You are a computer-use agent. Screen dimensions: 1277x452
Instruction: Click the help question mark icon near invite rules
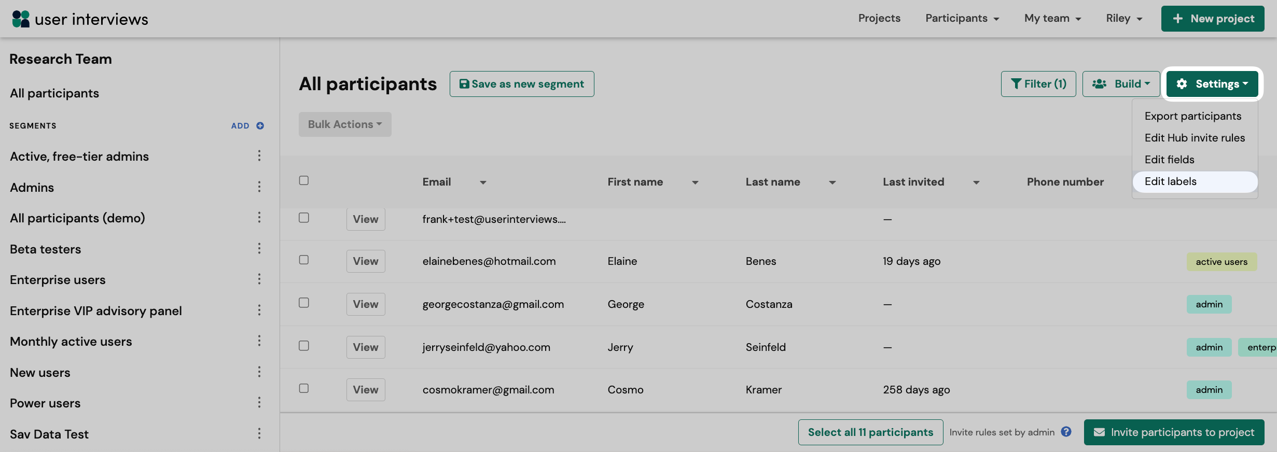click(1066, 432)
